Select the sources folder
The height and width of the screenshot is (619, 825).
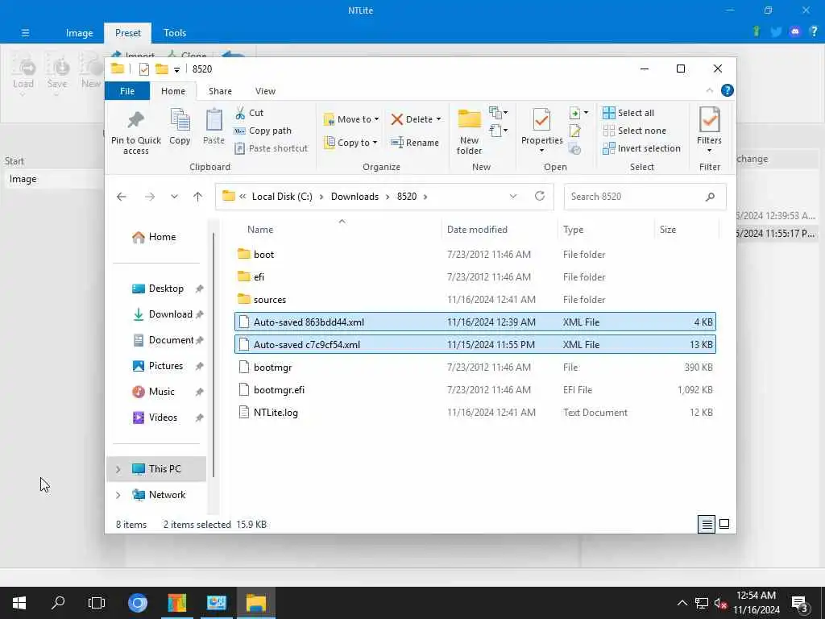(475, 300)
